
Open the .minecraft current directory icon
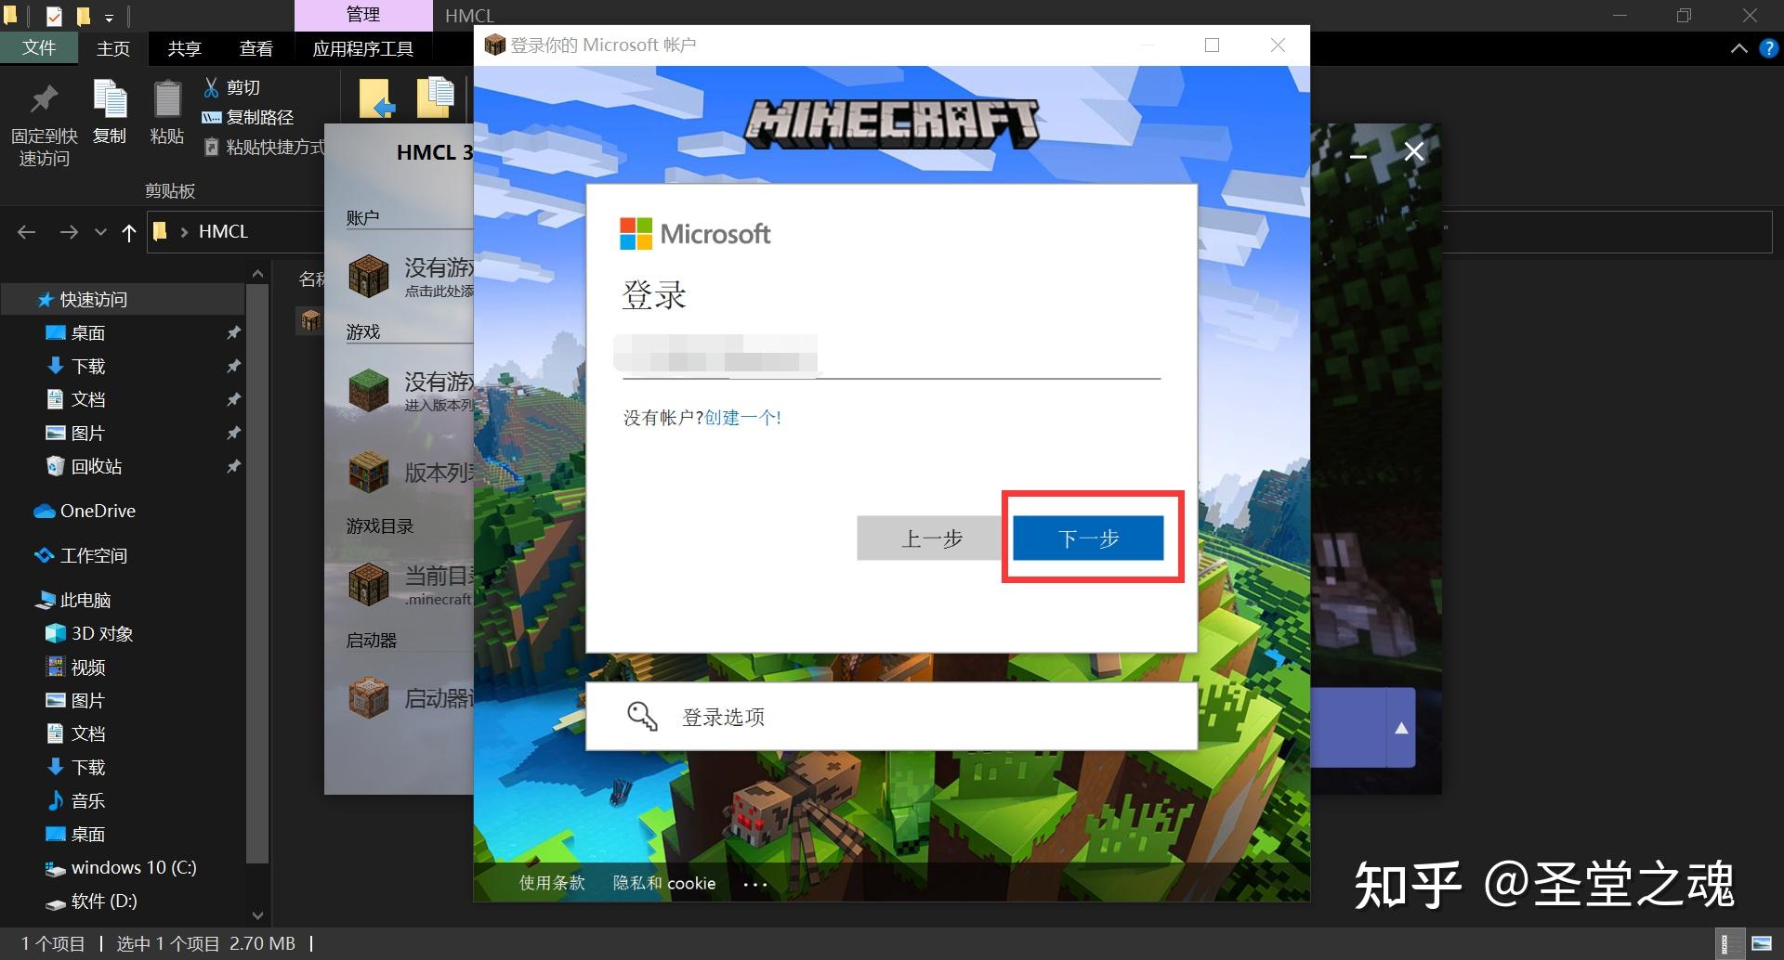(x=369, y=584)
